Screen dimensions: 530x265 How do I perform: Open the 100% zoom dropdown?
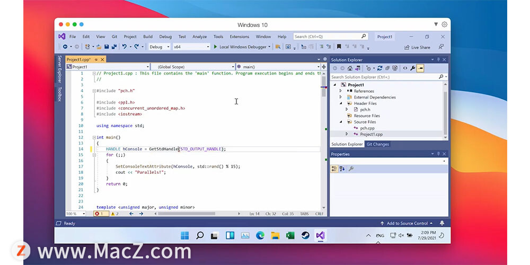[76, 214]
